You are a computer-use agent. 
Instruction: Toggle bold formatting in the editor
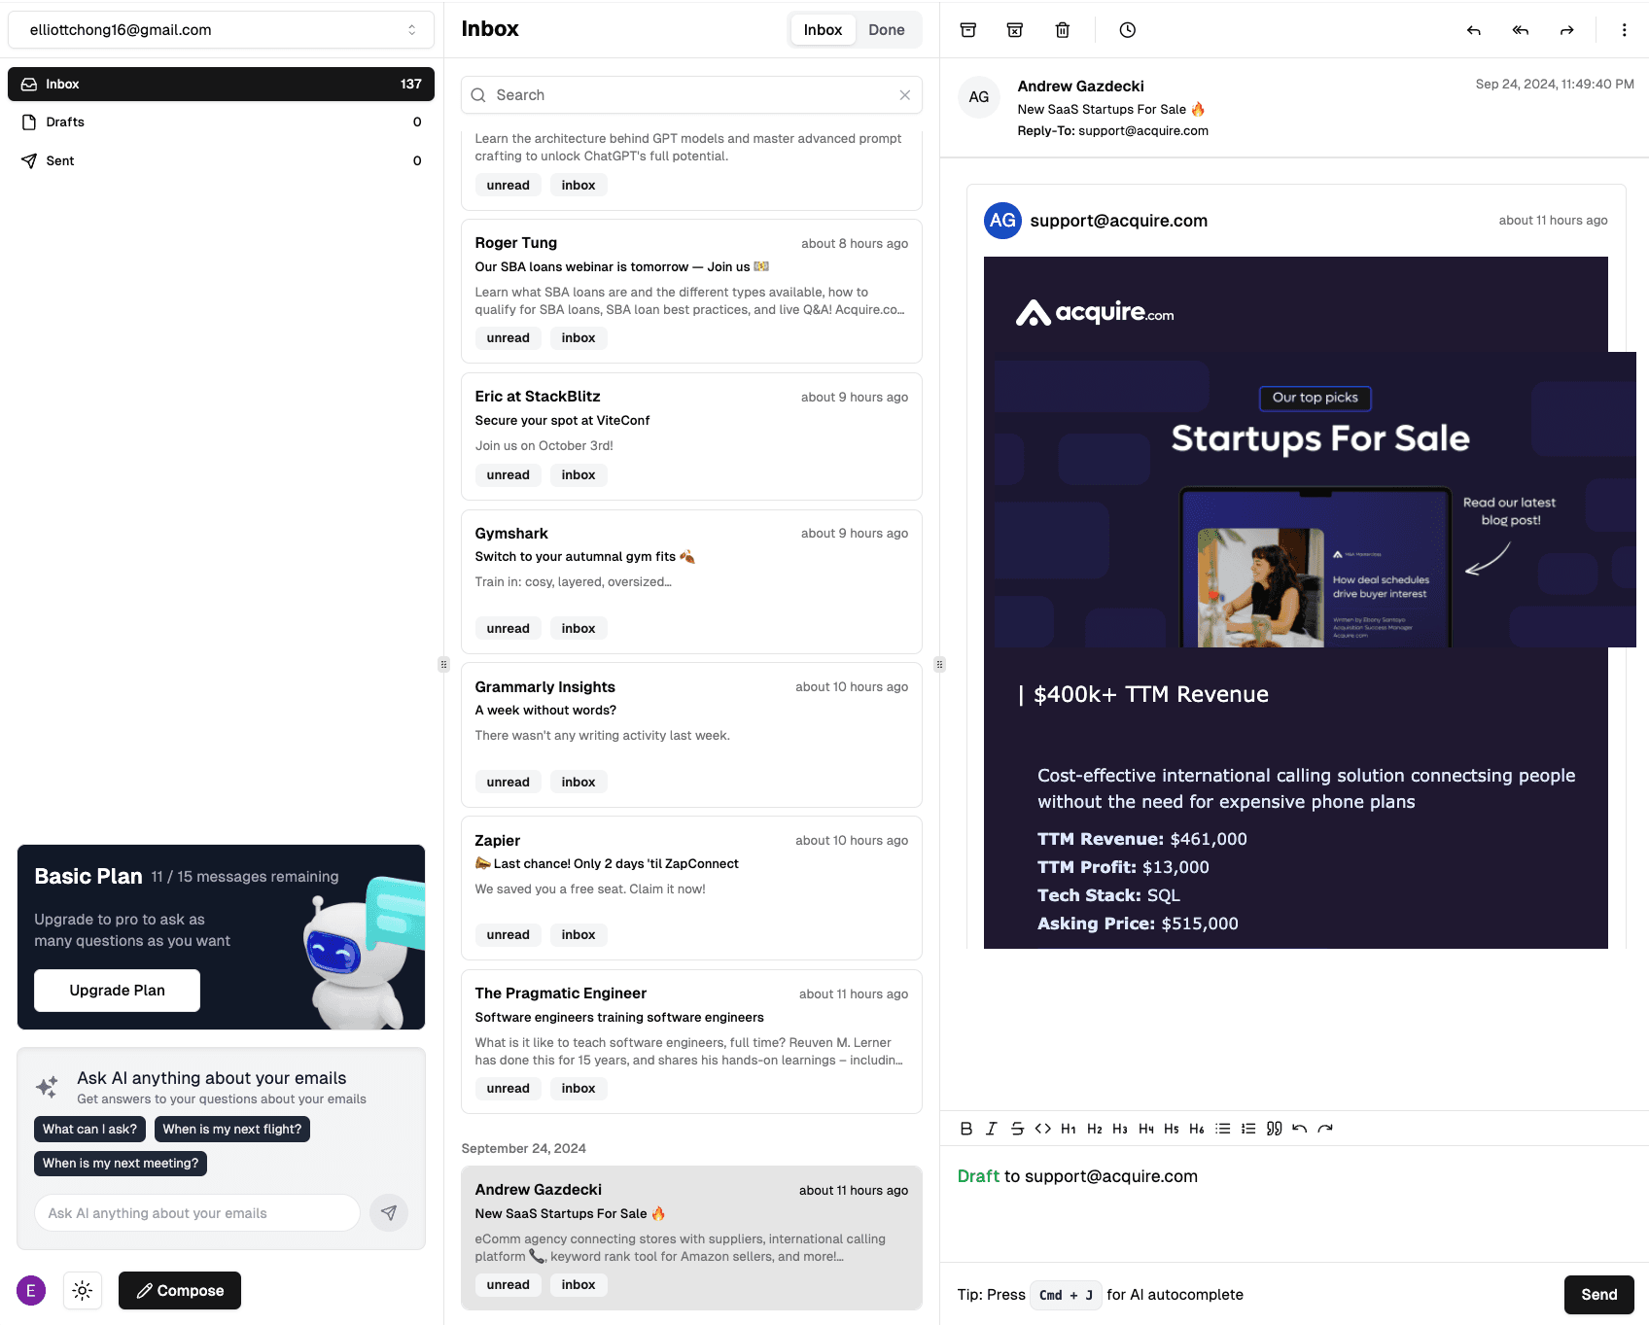[965, 1129]
